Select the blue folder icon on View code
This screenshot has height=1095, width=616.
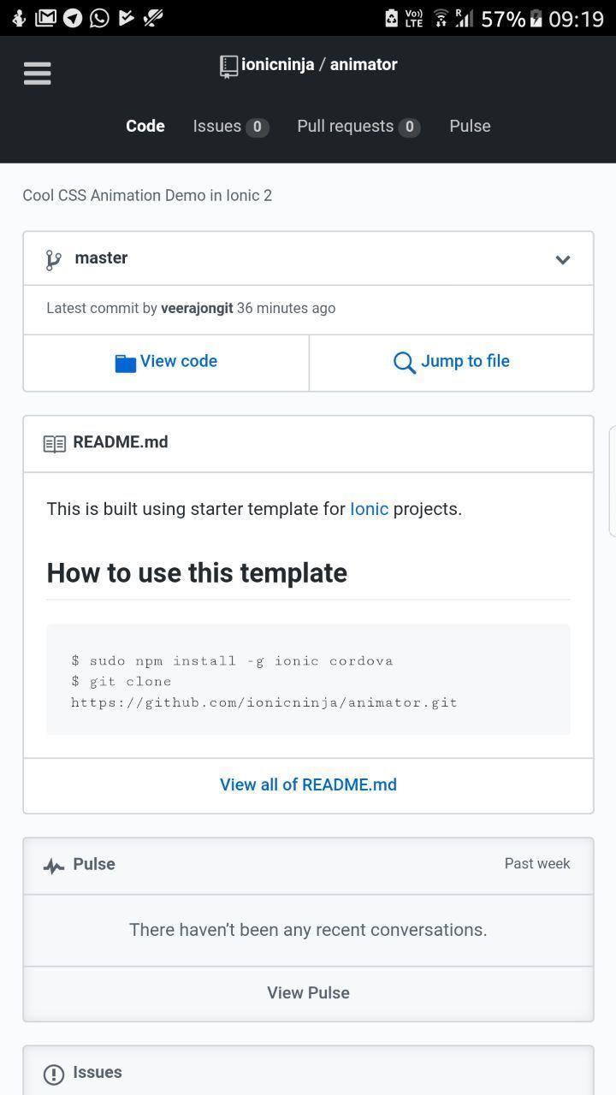(x=125, y=362)
